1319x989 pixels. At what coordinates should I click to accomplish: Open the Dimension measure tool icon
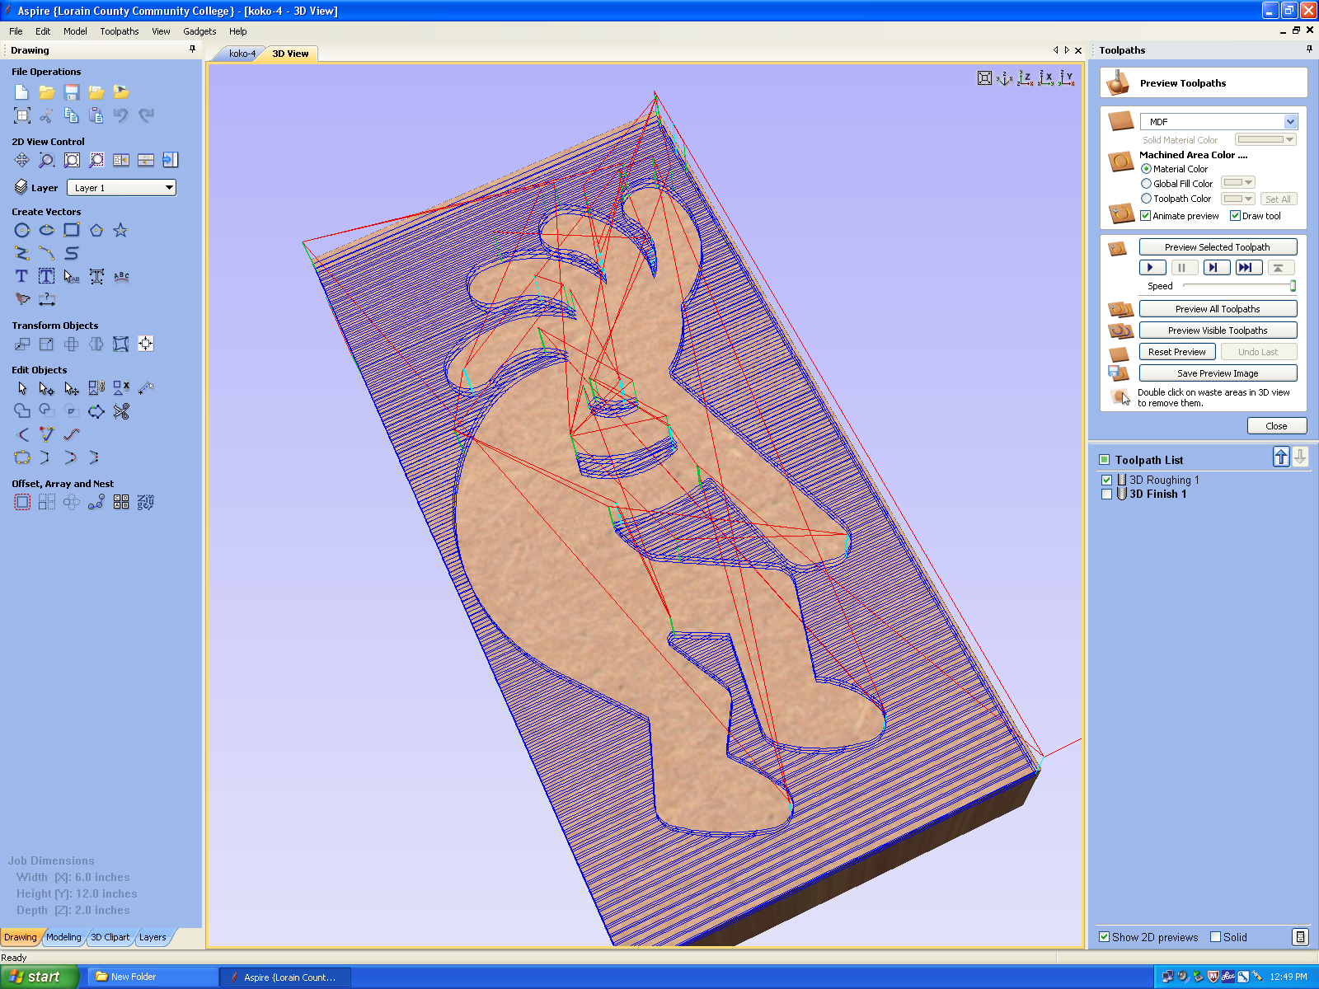coord(47,298)
